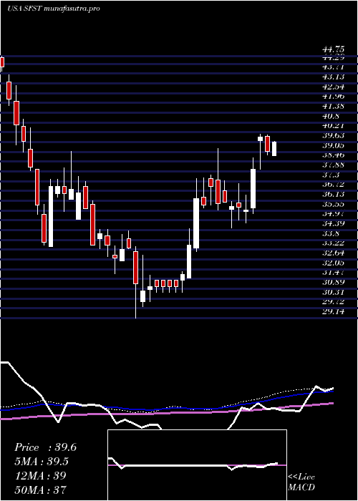Viewport: 358px width, 501px height.
Task: Select the 34.39 price axis label
Action: (x=334, y=223)
